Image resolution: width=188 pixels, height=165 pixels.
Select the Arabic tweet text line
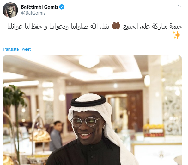[94, 26]
